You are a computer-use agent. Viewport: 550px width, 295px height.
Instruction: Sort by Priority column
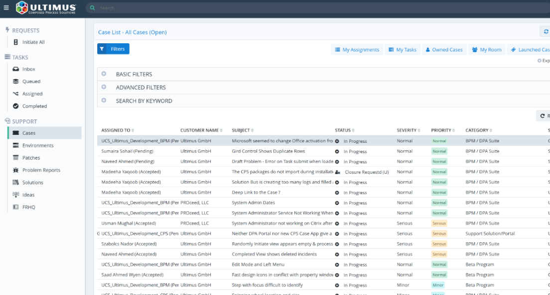click(x=443, y=130)
